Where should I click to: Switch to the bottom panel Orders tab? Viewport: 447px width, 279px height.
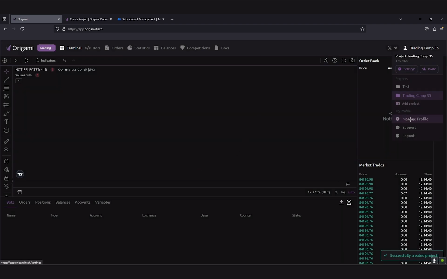(x=25, y=202)
